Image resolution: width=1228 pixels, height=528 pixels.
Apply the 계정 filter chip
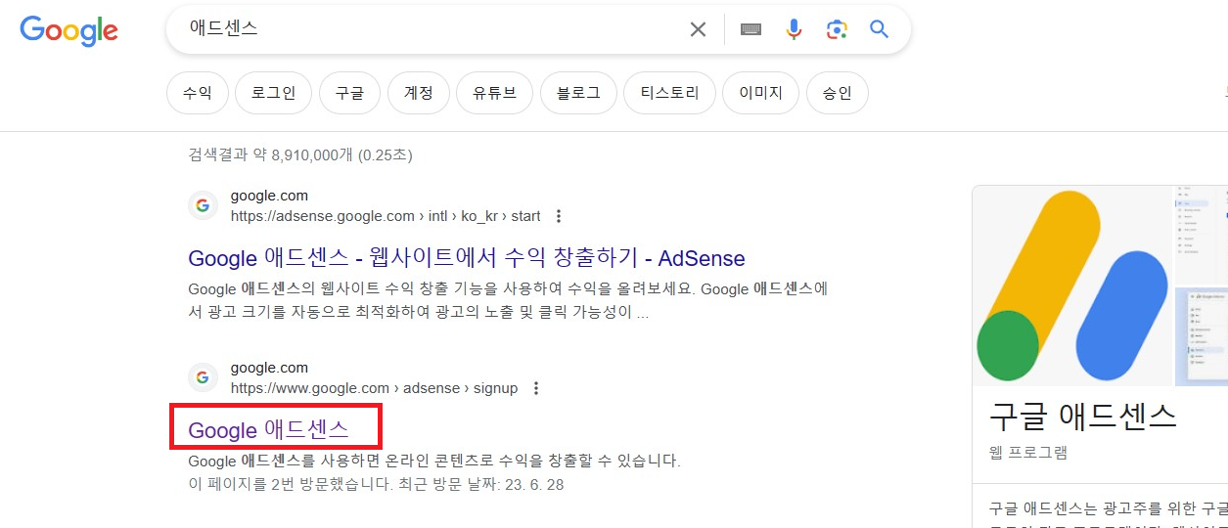418,94
